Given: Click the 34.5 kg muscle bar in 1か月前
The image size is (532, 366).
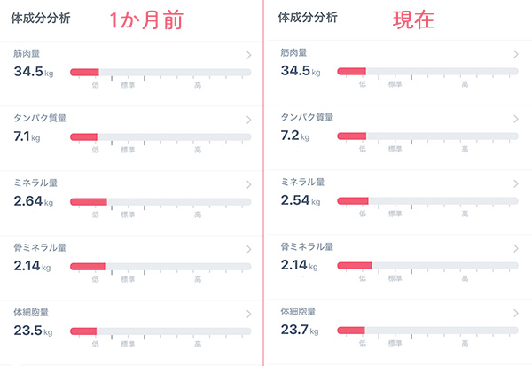Looking at the screenshot, I should click(160, 73).
